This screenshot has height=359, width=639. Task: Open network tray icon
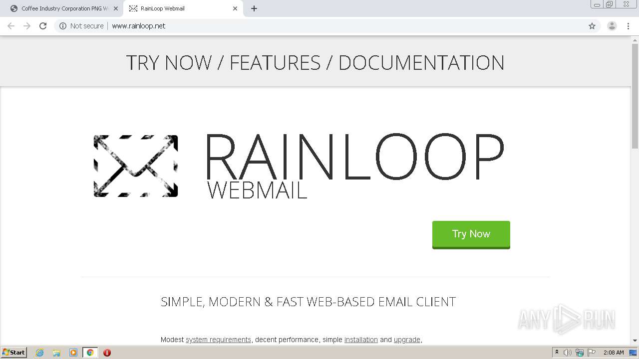click(580, 353)
